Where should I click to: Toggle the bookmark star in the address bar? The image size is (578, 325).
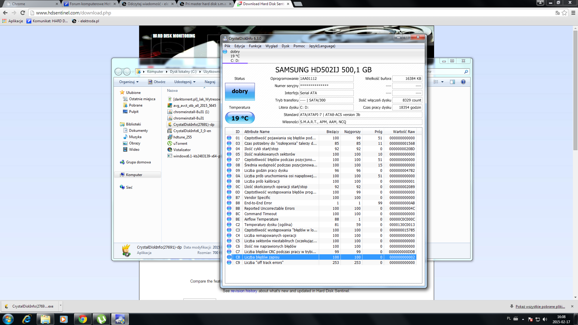564,13
